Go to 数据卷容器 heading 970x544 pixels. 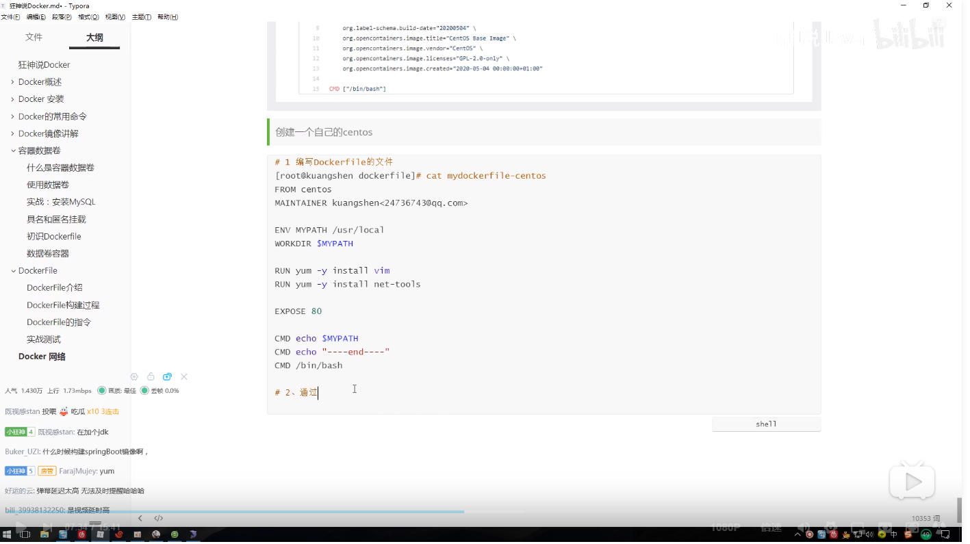[x=48, y=254]
